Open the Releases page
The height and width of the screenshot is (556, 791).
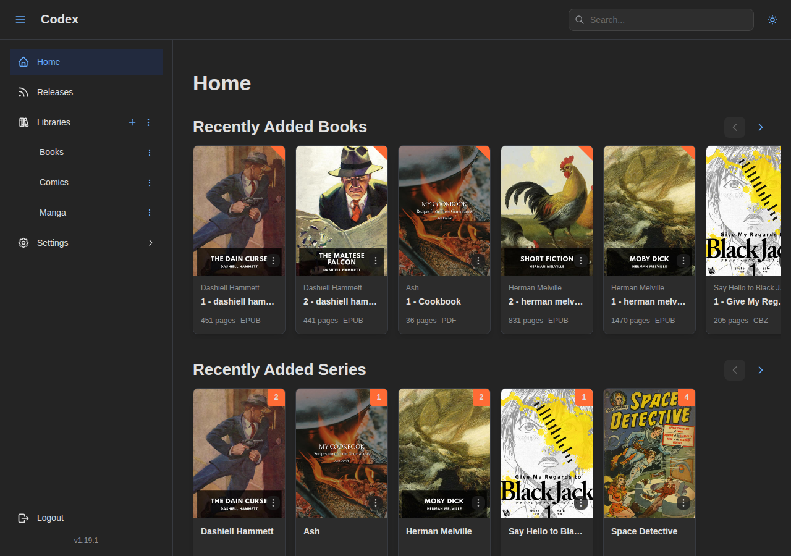pos(86,92)
